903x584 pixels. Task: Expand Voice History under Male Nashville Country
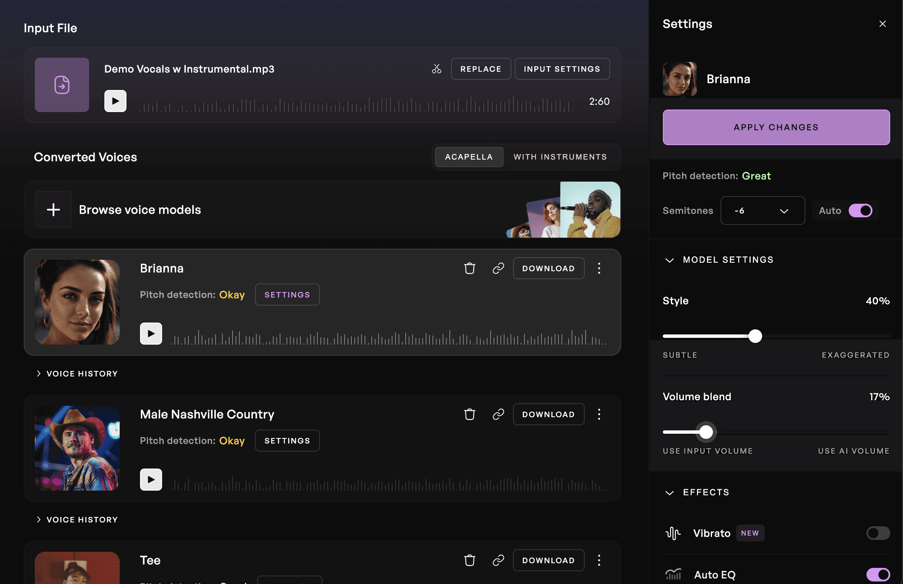(77, 519)
